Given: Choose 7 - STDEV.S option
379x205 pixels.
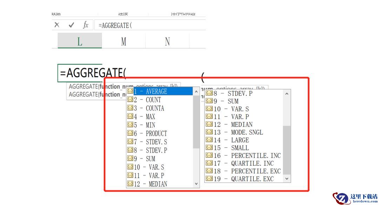Looking at the screenshot, I should click(x=160, y=142).
